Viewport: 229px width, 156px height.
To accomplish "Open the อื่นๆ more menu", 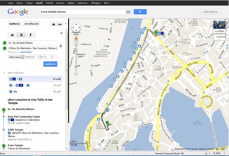I will (x=107, y=3).
